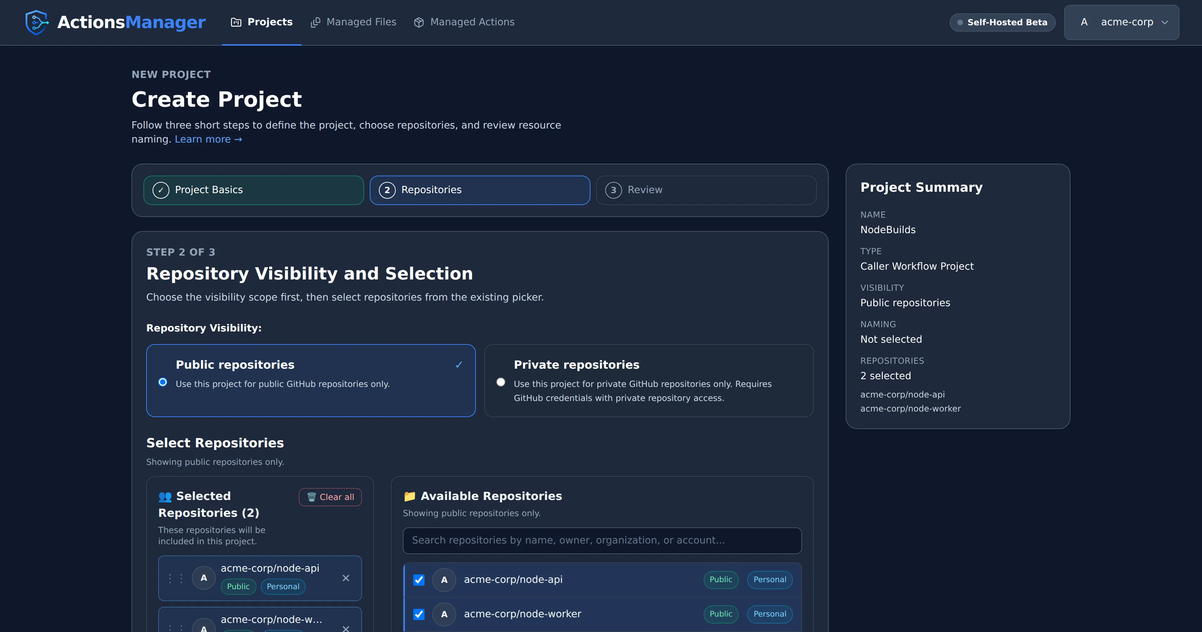Click the Personal badge on selected node-api card
The height and width of the screenshot is (632, 1202).
(x=283, y=586)
